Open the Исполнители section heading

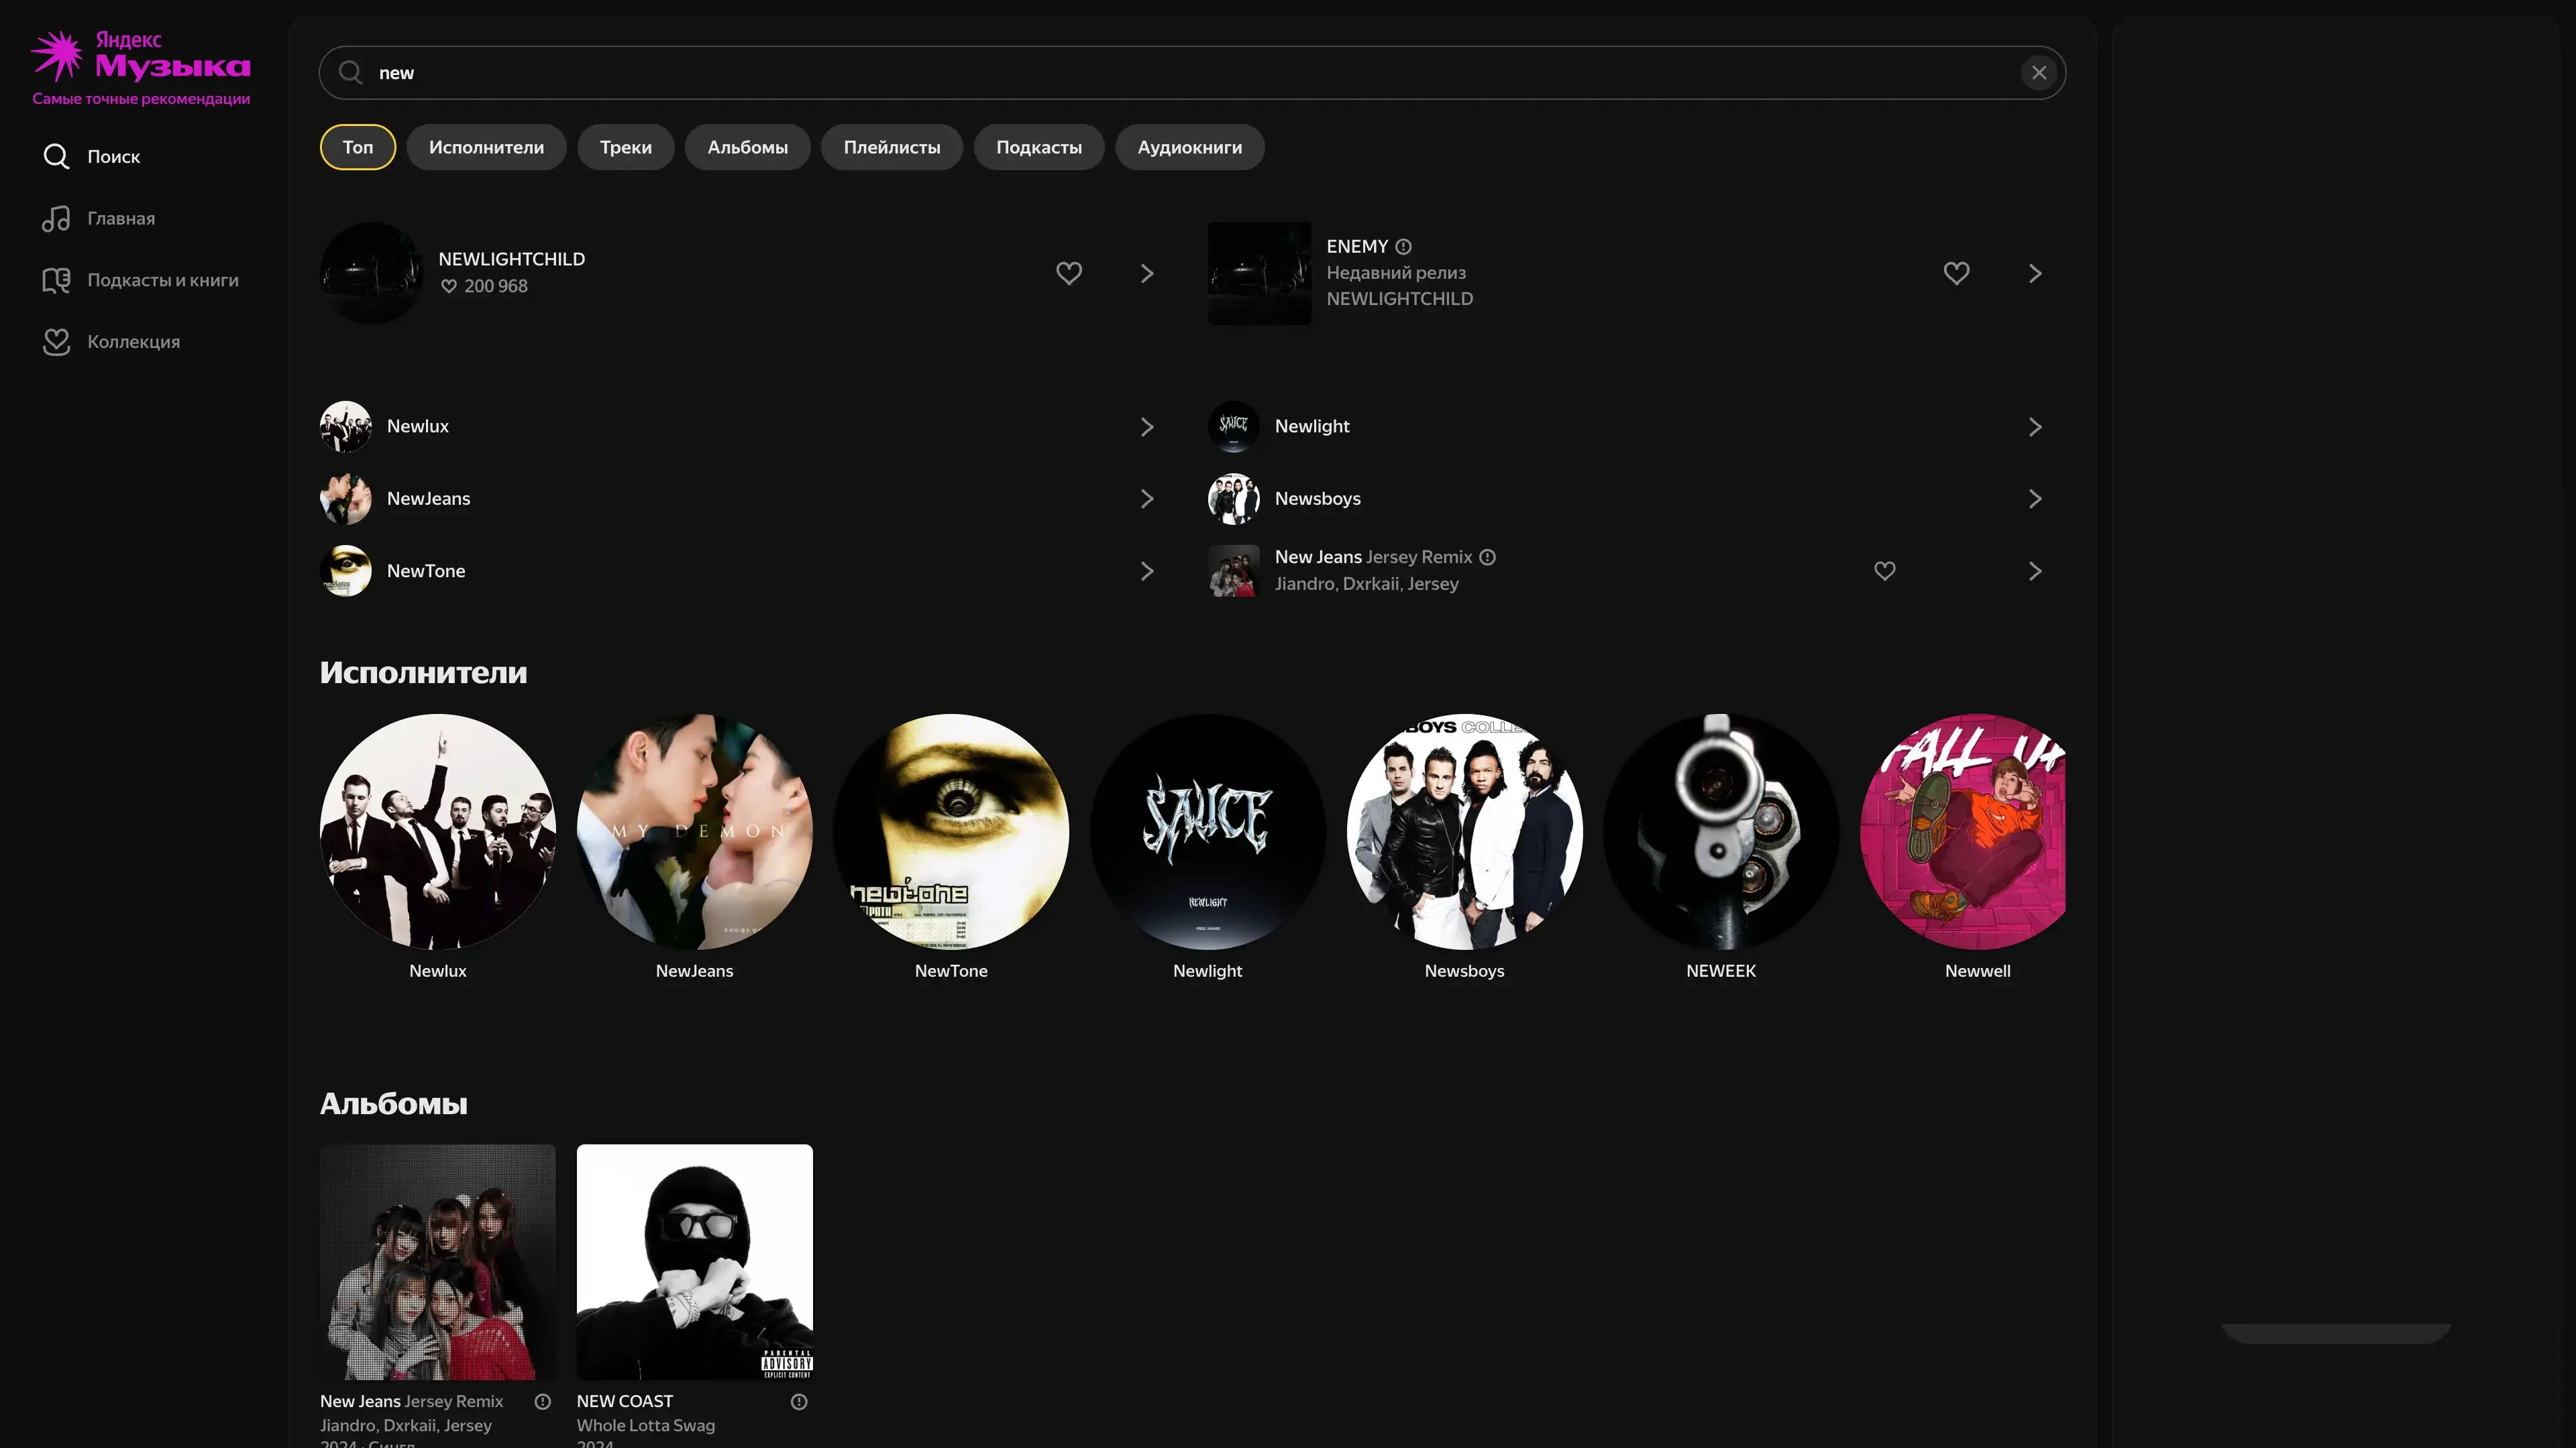click(x=423, y=672)
